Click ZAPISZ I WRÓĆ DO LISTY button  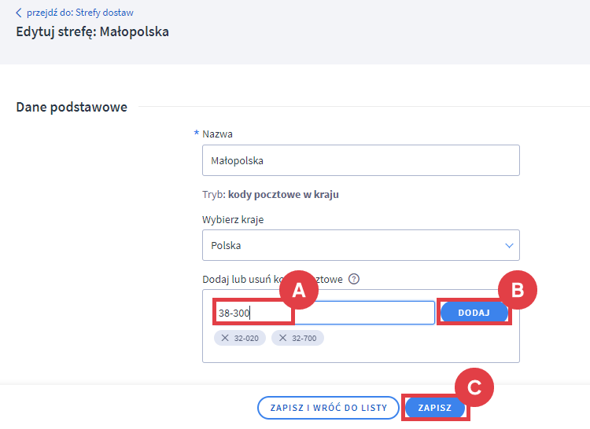(x=328, y=408)
